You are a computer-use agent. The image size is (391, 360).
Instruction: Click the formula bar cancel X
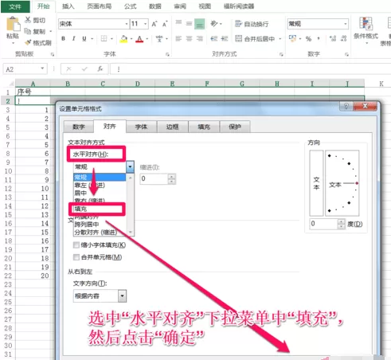point(68,69)
